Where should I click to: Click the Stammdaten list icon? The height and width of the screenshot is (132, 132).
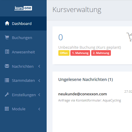7,80
